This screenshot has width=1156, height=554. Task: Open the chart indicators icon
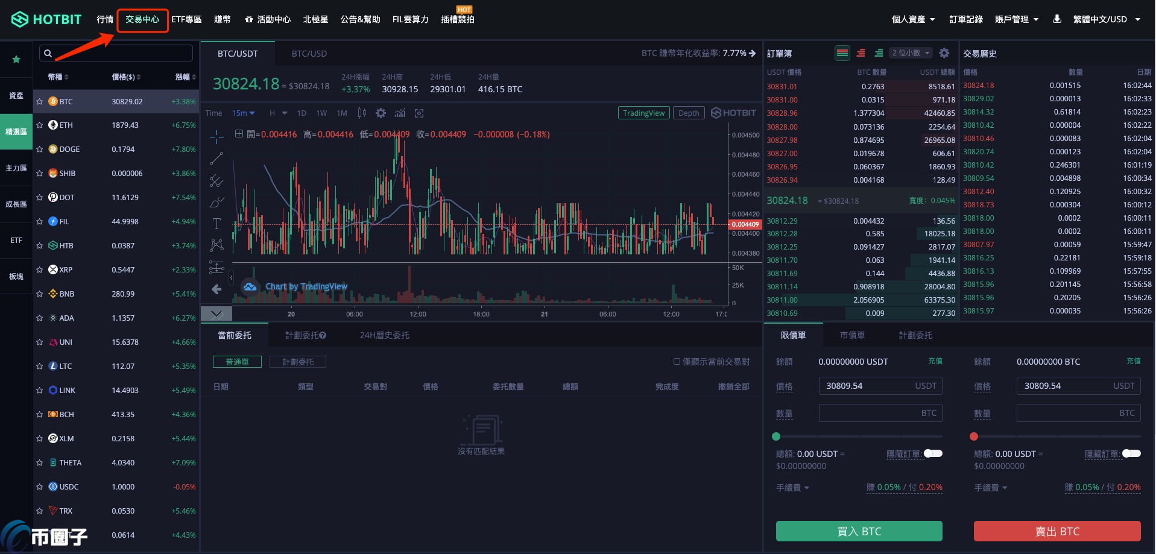[400, 113]
